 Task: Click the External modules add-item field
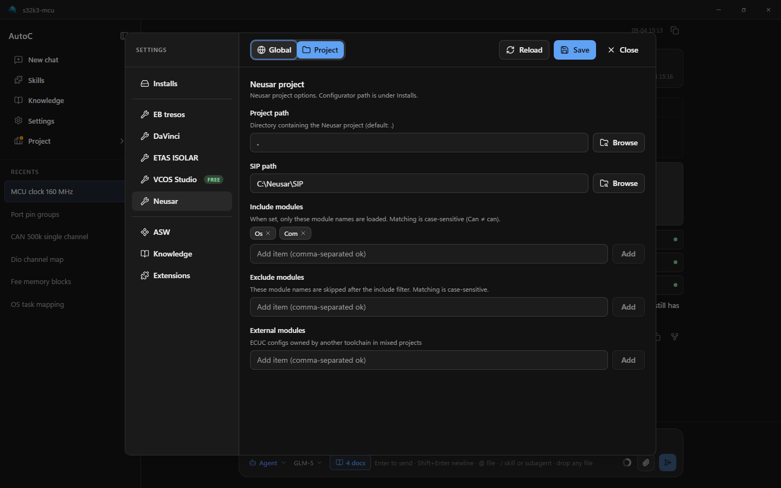coord(428,360)
